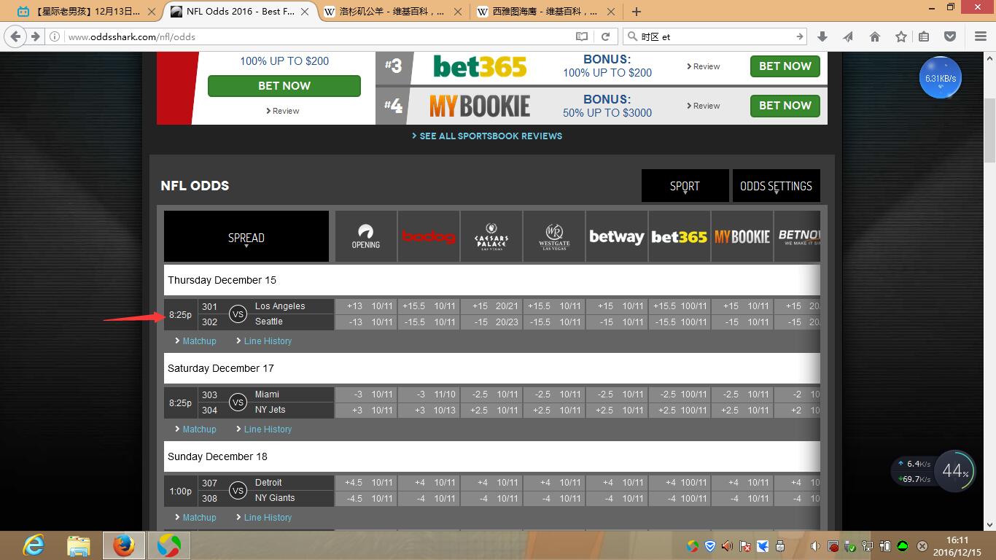Click the browser vertical scrollbar
The image size is (996, 560).
(989, 290)
